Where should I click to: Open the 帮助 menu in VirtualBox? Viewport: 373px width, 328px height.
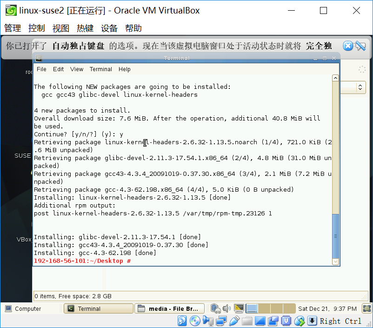click(x=133, y=28)
